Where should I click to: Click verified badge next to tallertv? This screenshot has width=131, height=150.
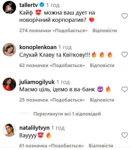click(42, 5)
